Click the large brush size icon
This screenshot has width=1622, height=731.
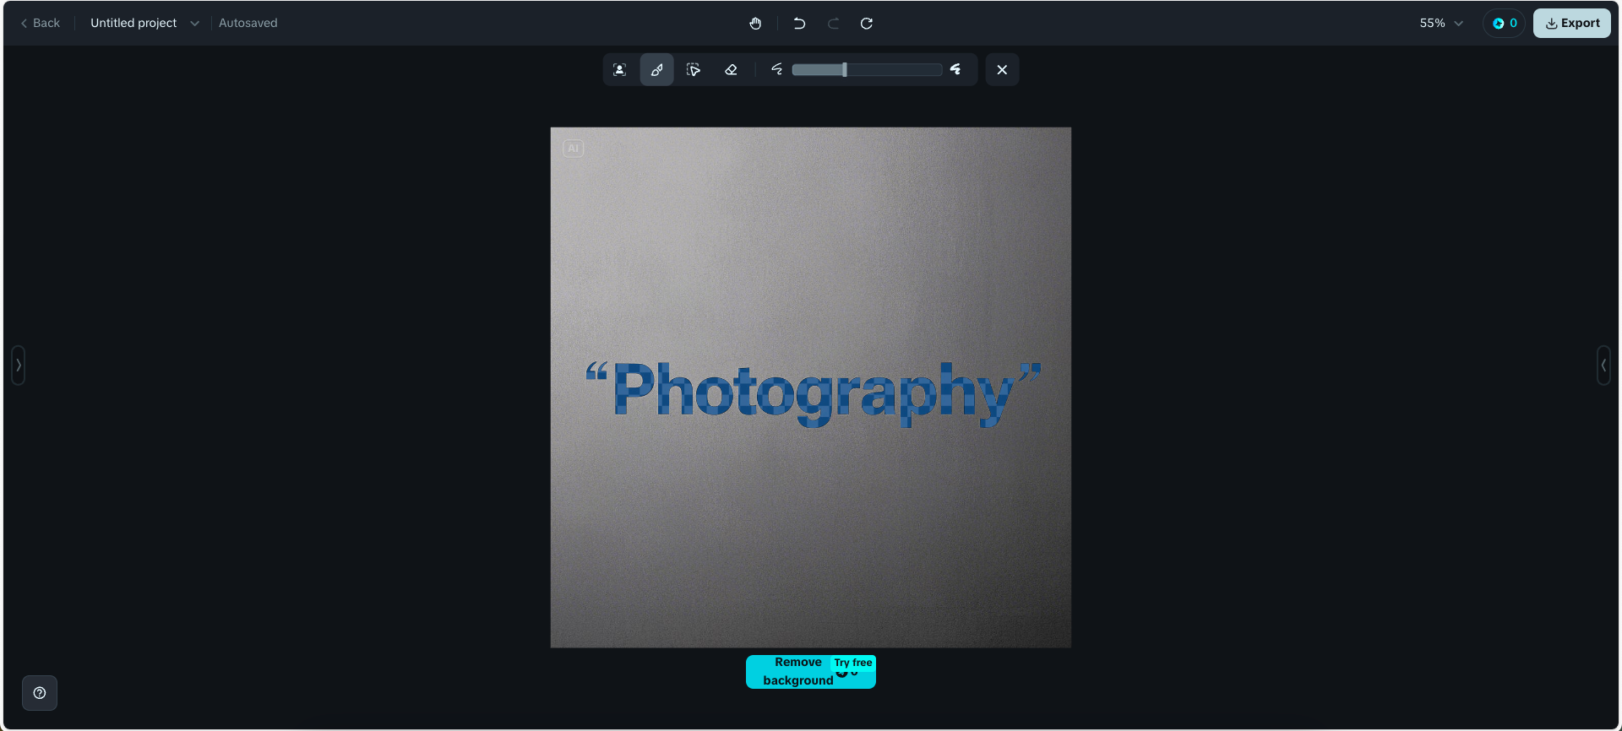tap(955, 69)
